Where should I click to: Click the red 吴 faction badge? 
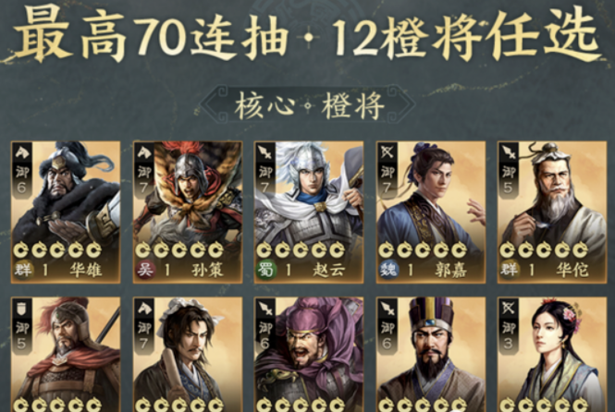pyautogui.click(x=144, y=270)
